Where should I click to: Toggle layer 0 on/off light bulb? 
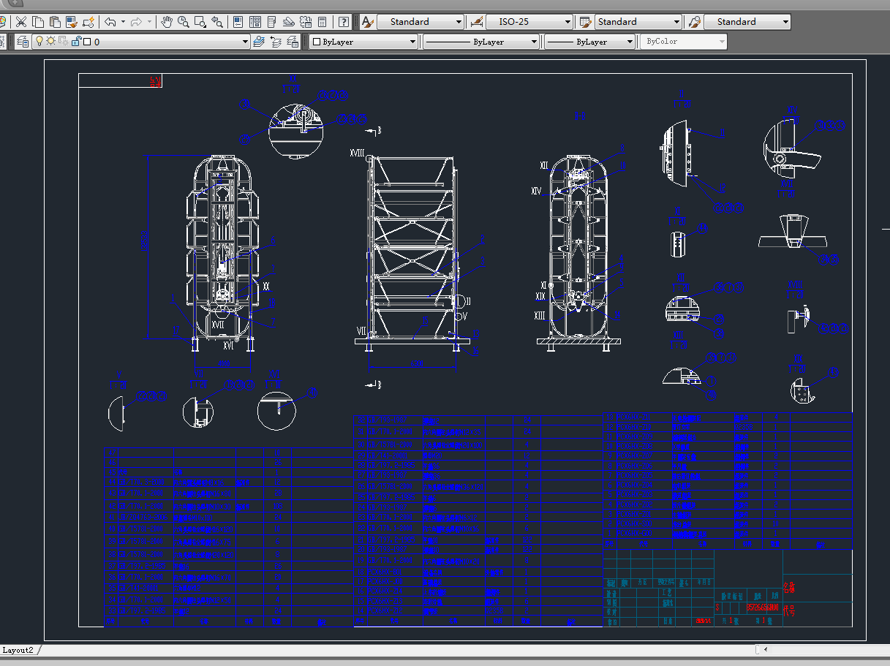tap(39, 42)
